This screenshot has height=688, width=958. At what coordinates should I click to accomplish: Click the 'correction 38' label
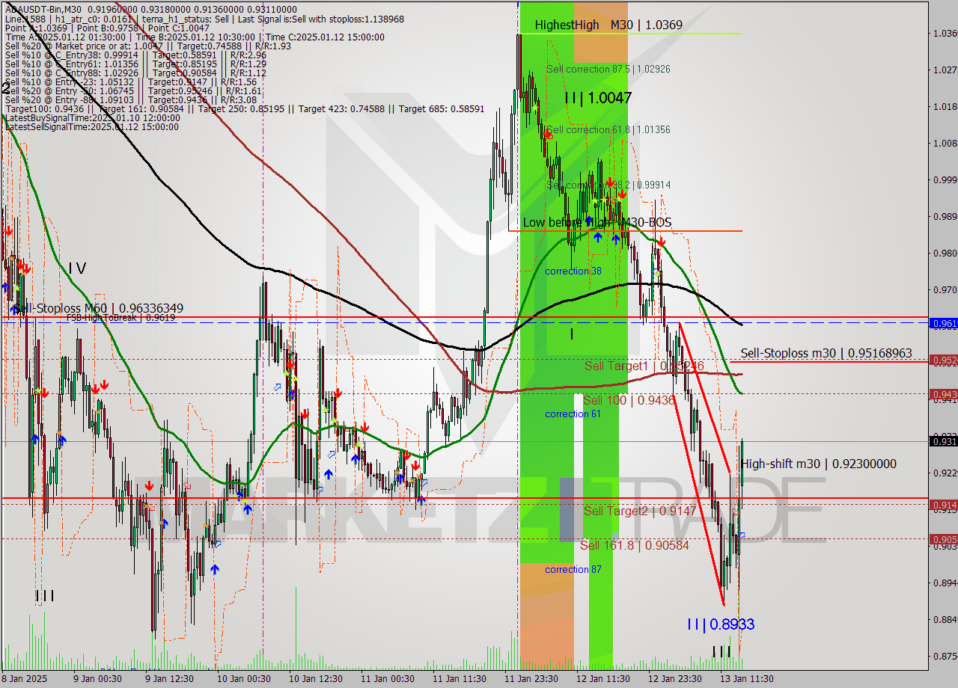point(573,271)
